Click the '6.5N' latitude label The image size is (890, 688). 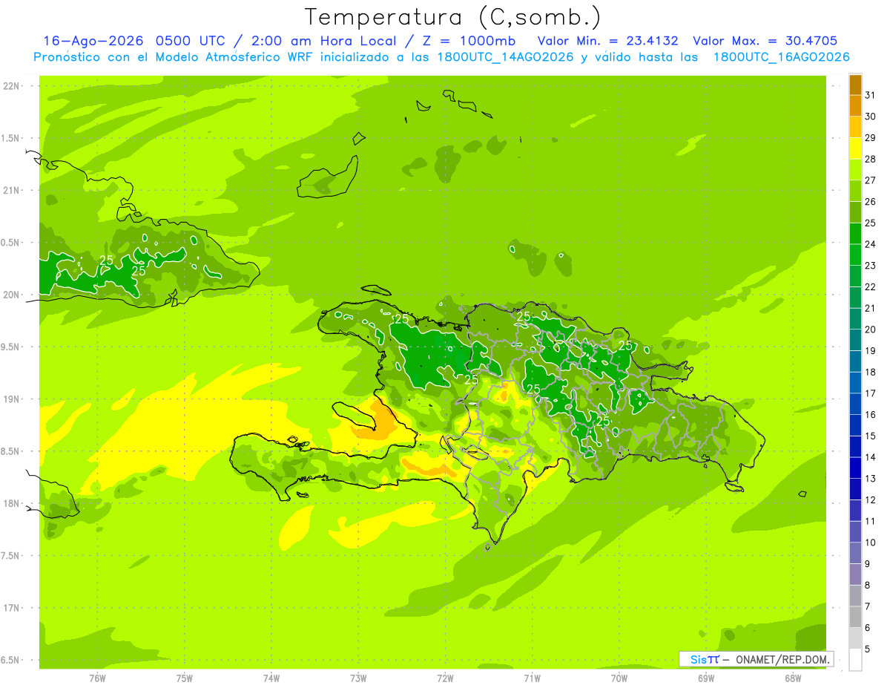point(11,660)
